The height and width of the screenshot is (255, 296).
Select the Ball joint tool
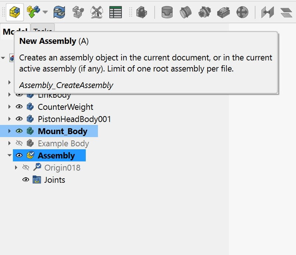(242, 12)
